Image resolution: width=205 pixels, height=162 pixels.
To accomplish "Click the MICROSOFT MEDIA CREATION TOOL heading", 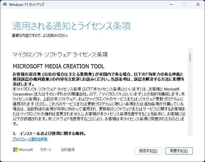I will tap(58, 66).
